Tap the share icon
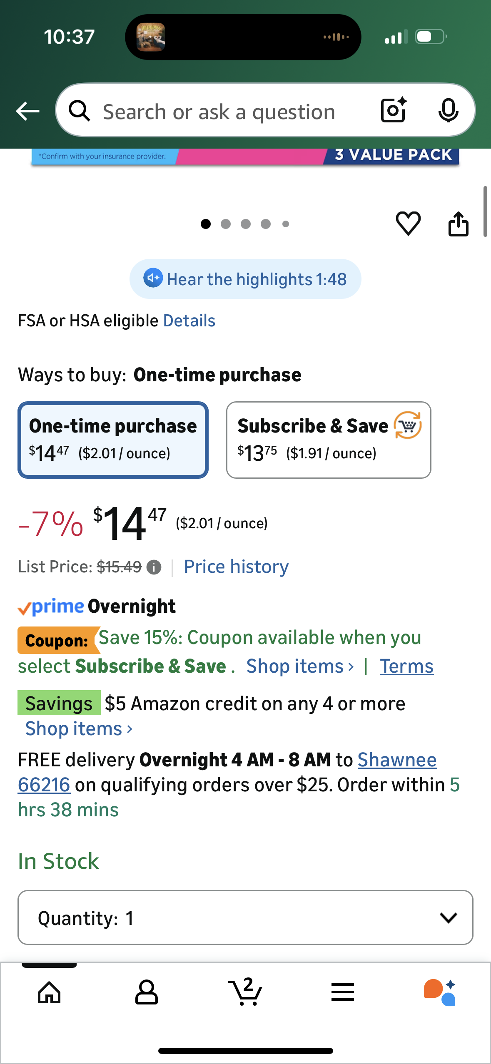The image size is (491, 1064). tap(458, 224)
